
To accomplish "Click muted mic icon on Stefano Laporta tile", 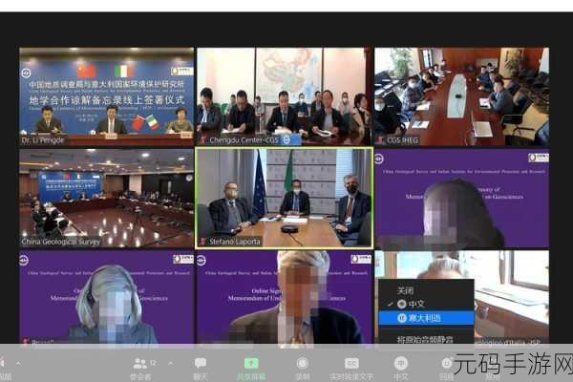I will click(202, 242).
